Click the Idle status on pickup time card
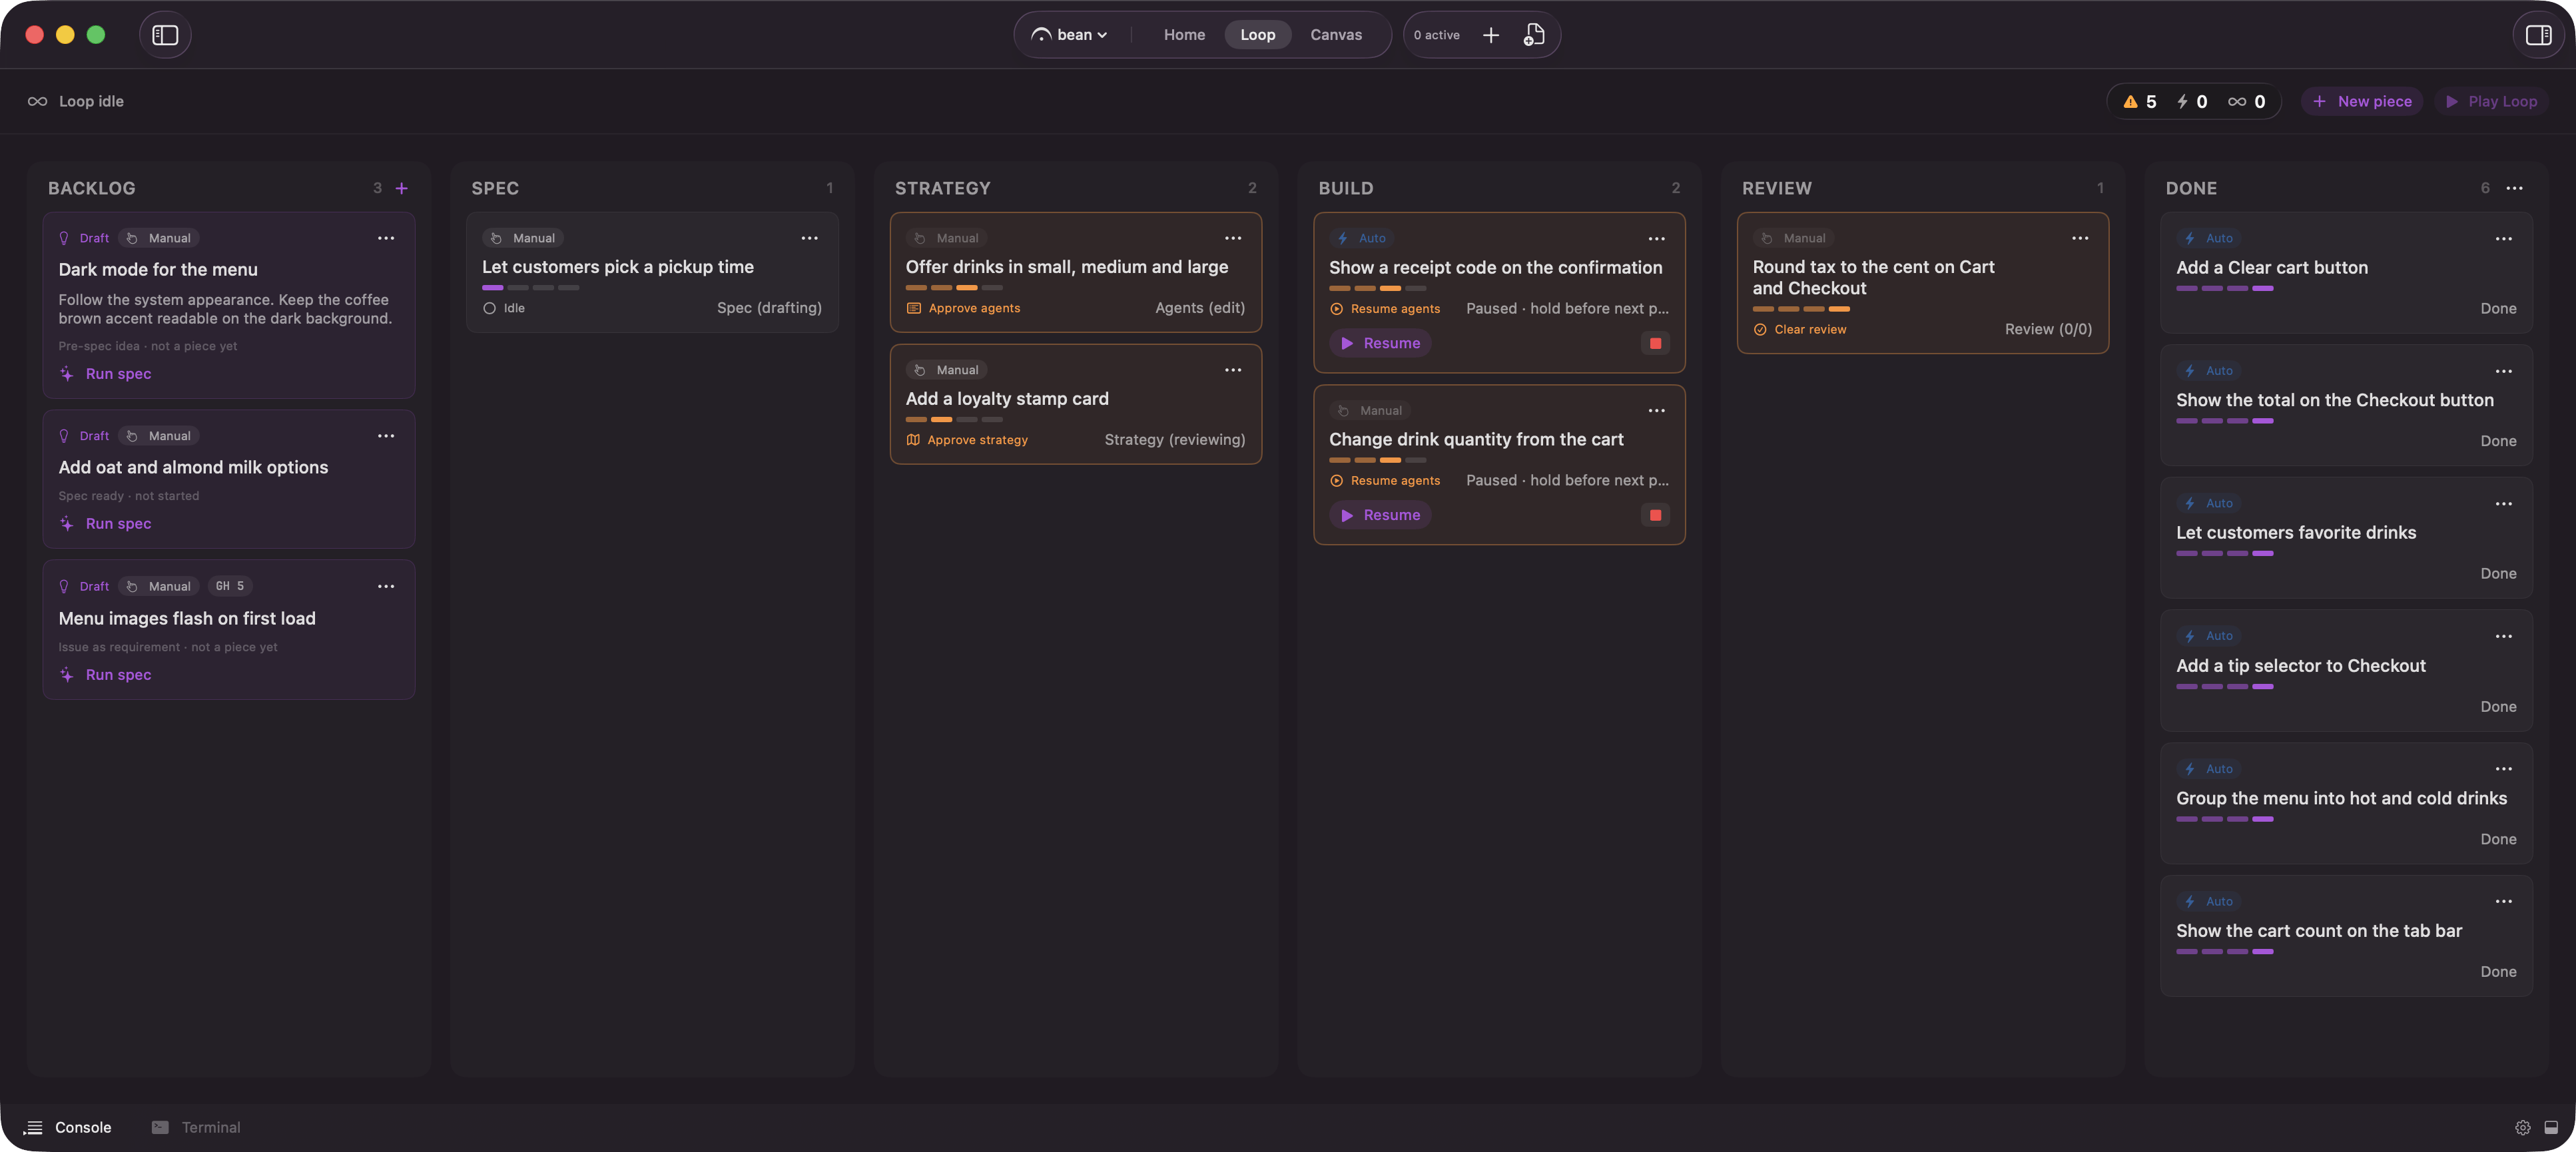 (504, 308)
